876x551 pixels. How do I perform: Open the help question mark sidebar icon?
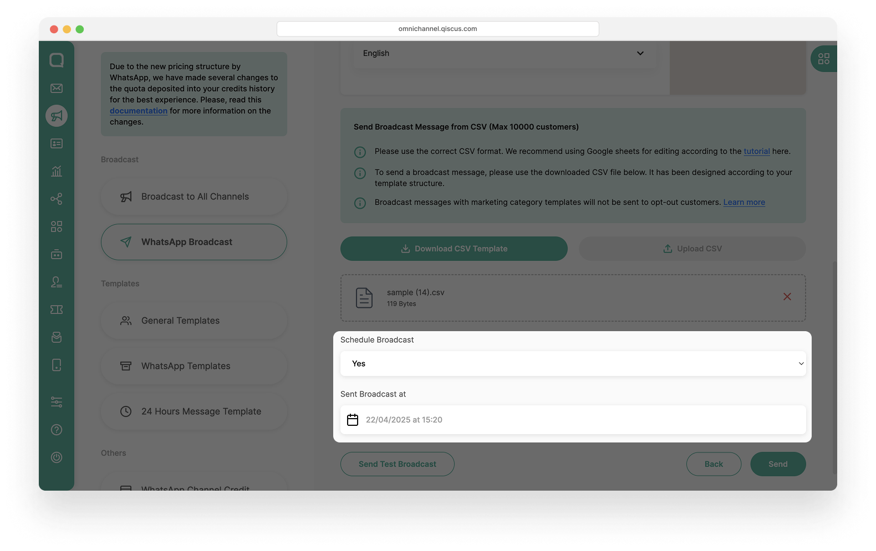pyautogui.click(x=57, y=430)
